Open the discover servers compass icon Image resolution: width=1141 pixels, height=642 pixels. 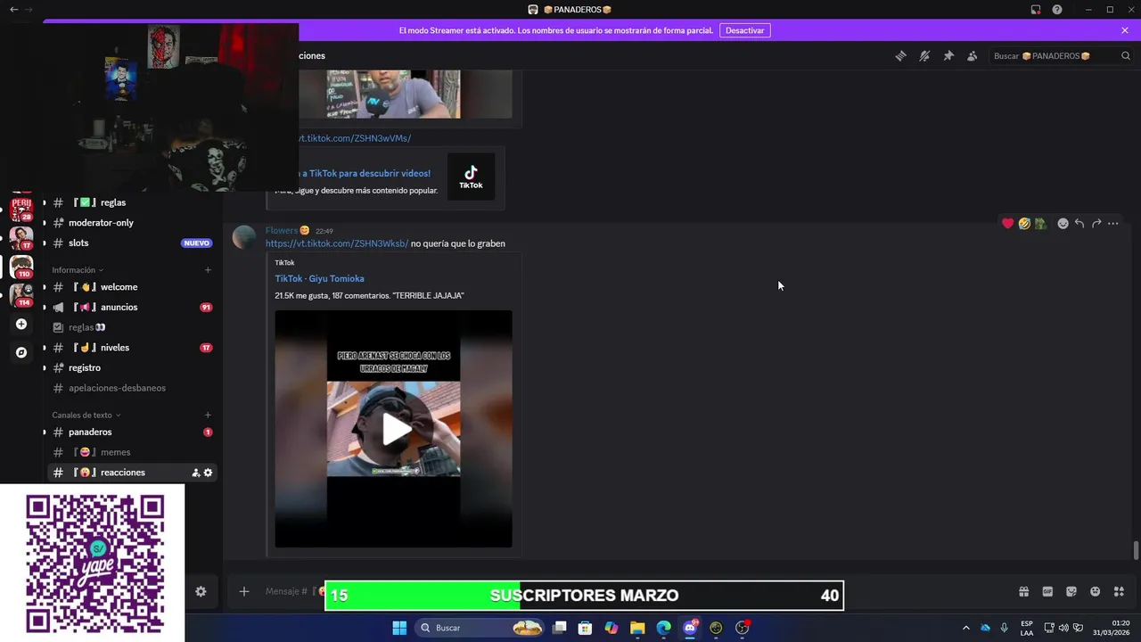pos(21,352)
